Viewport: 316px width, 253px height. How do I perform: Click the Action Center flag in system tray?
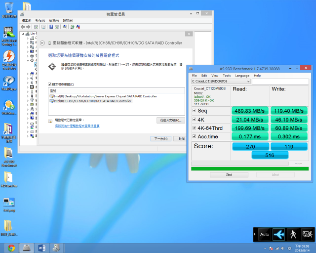coord(271,249)
